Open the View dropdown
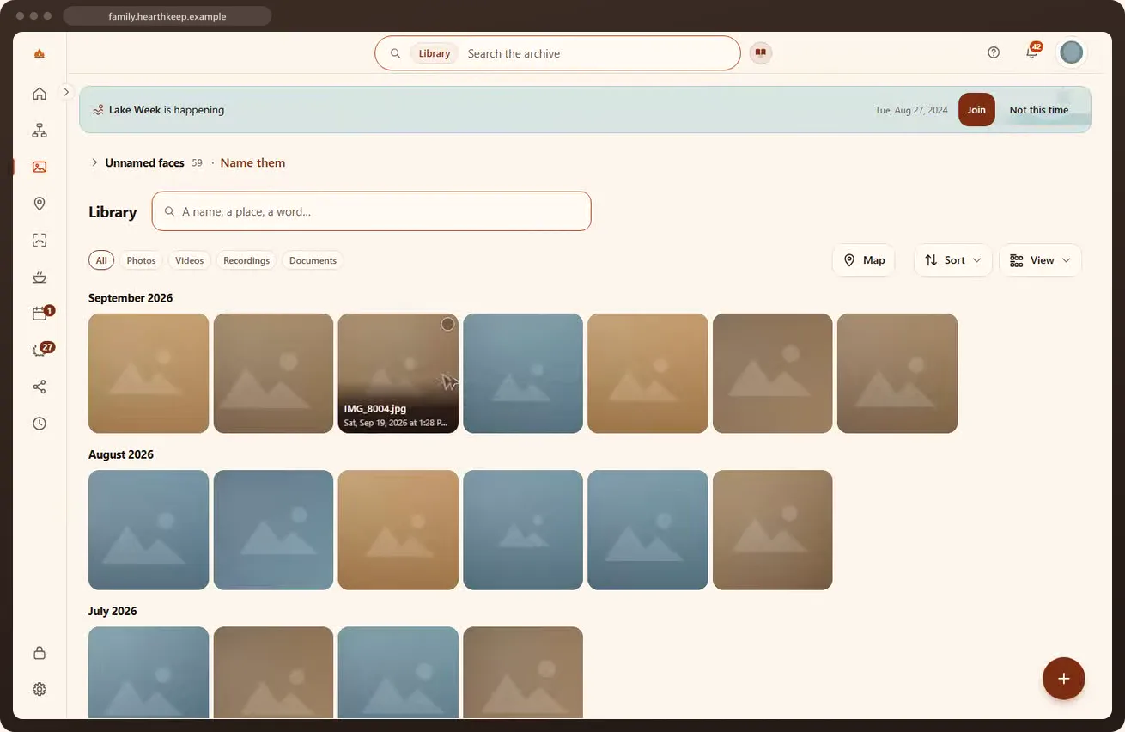 click(1040, 260)
